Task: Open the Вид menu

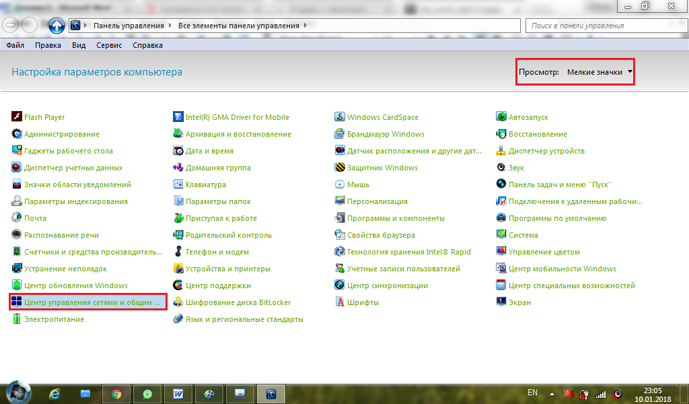Action: [x=79, y=45]
